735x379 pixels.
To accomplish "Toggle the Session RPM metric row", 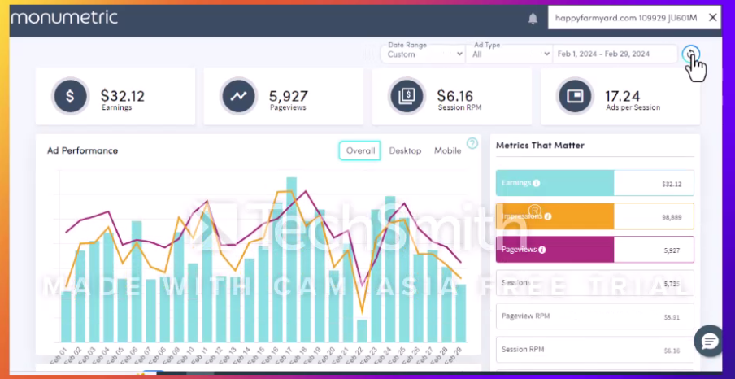I will [x=595, y=350].
